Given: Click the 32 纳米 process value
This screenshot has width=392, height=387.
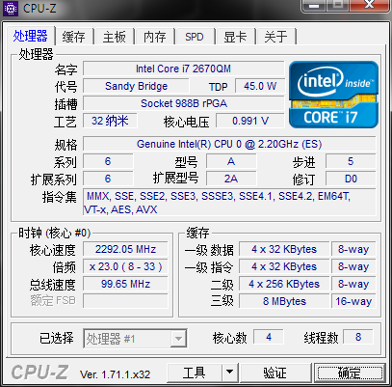Looking at the screenshot, I should [110, 121].
